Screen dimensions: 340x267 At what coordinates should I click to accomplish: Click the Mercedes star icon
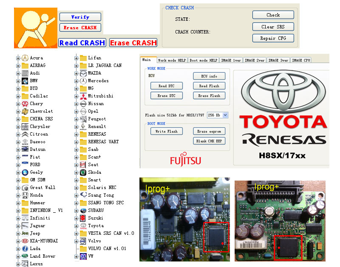click(83, 81)
